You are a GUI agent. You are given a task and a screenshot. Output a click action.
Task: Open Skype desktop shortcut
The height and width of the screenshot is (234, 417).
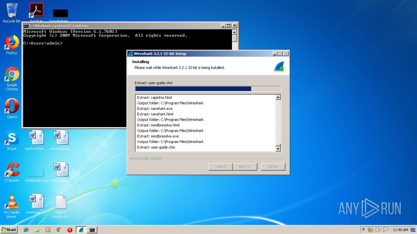pos(12,140)
